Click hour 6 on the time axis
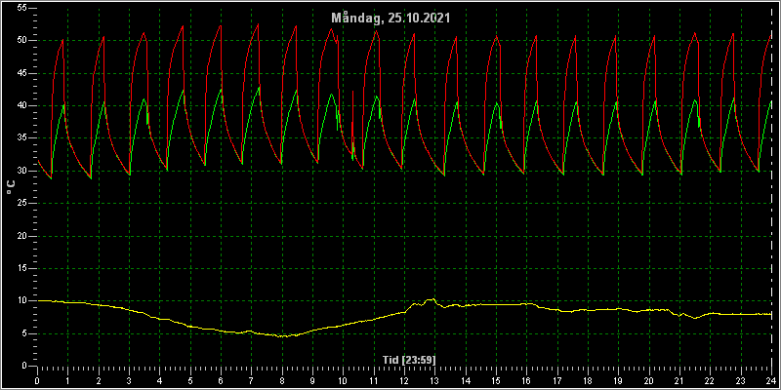This screenshot has height=390, width=781. coord(221,381)
